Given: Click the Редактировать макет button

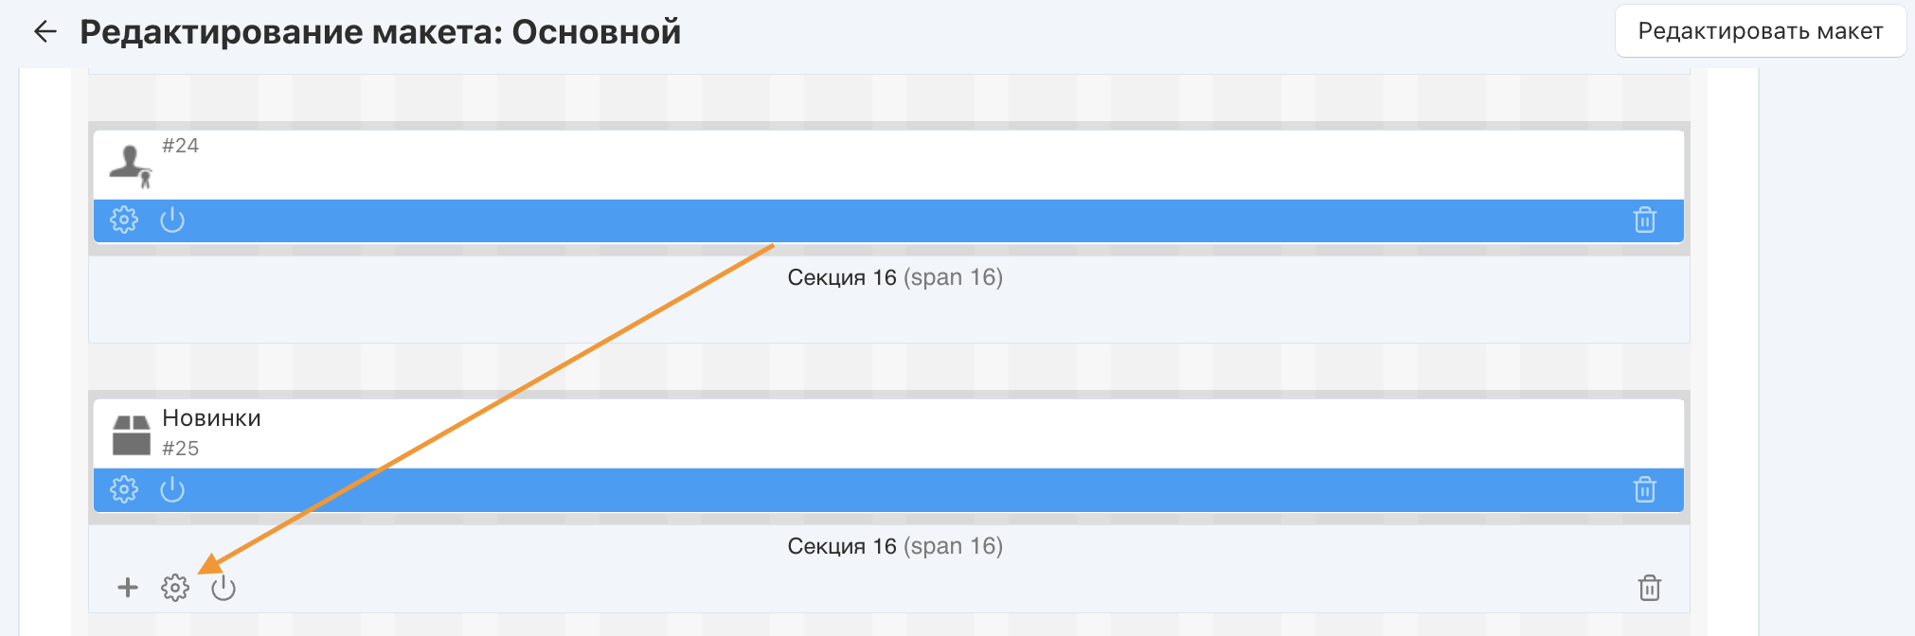Looking at the screenshot, I should (1760, 31).
